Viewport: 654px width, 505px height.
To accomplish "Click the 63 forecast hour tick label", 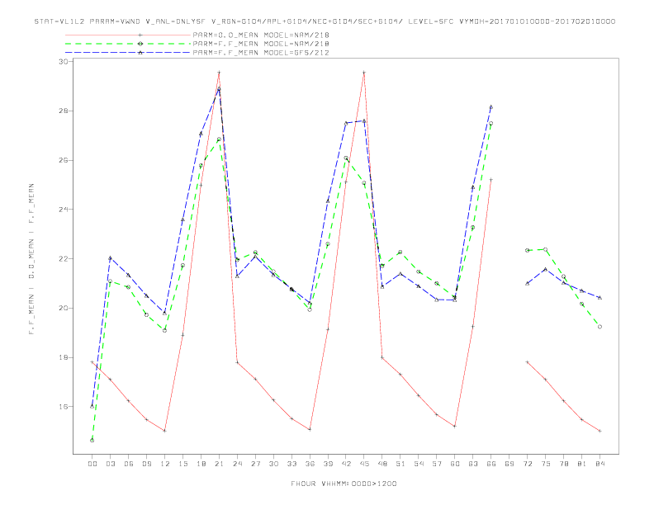I will [473, 464].
